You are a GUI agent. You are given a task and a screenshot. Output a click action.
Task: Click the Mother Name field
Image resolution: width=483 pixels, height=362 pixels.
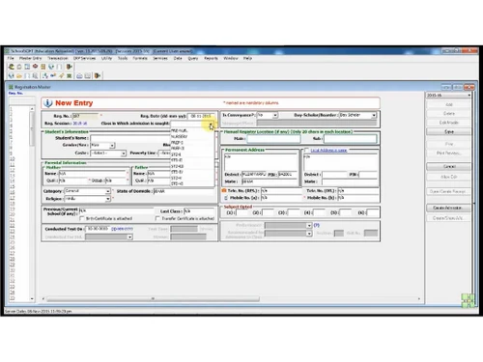93,174
